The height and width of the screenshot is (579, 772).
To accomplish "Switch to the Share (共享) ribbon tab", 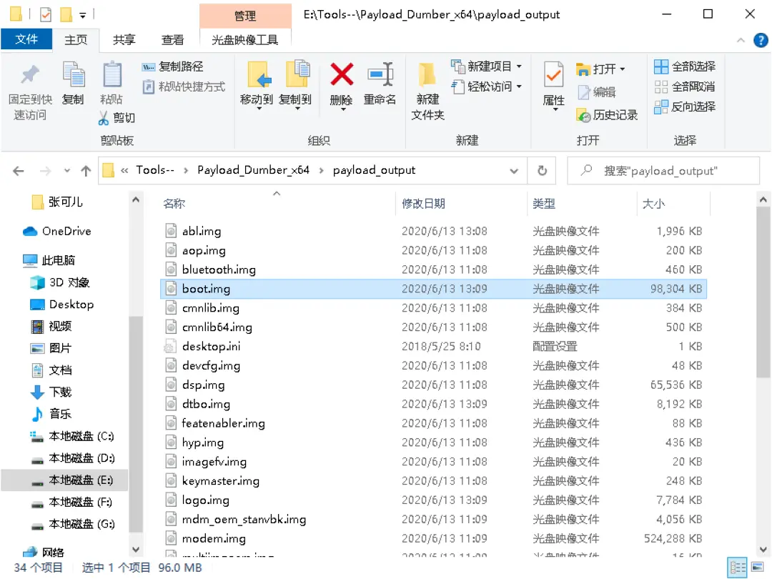I will click(x=124, y=40).
